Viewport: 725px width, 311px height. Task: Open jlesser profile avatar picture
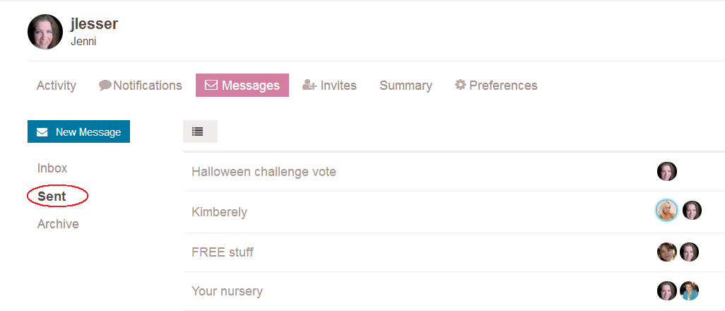(x=45, y=32)
